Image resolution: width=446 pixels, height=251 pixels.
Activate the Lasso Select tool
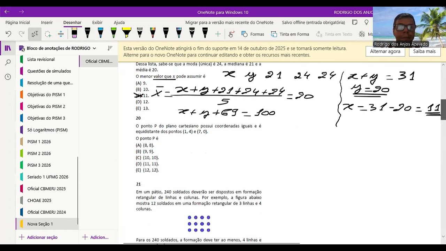point(48,34)
